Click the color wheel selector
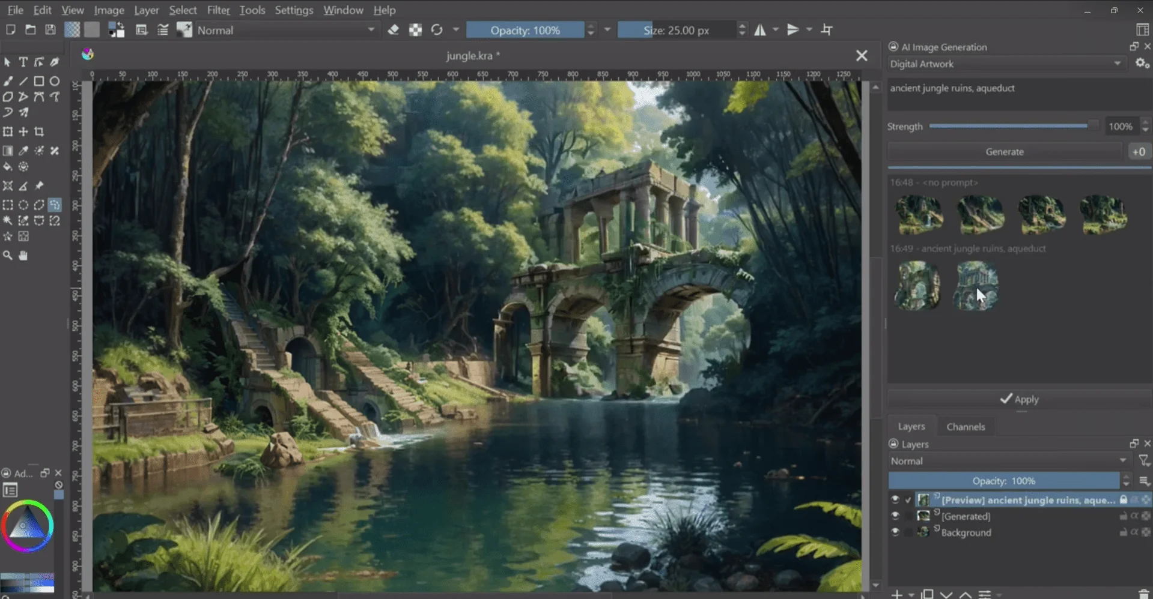 point(27,526)
